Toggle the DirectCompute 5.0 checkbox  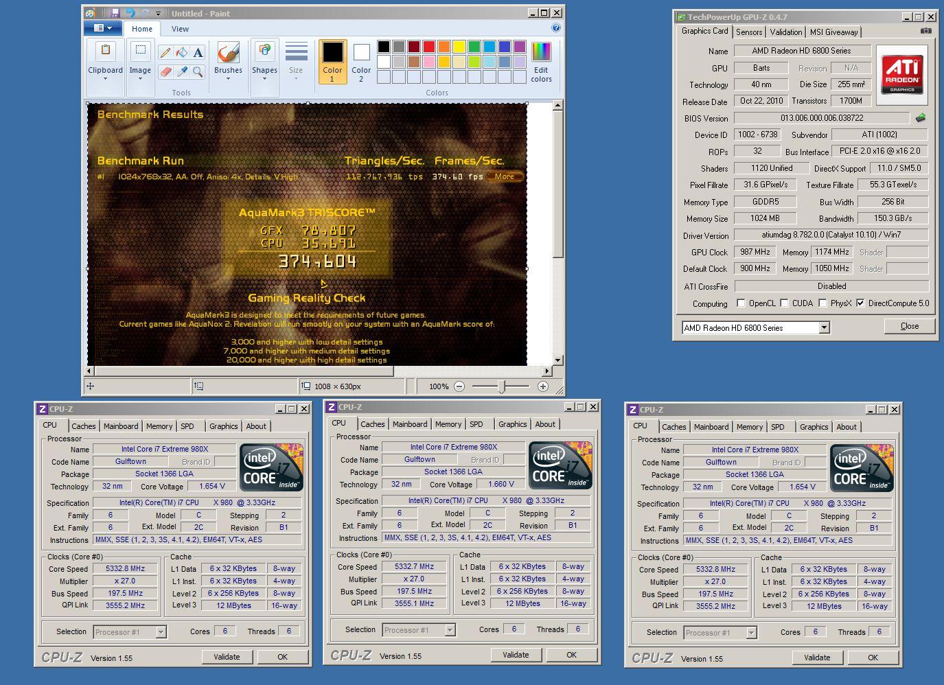(860, 303)
